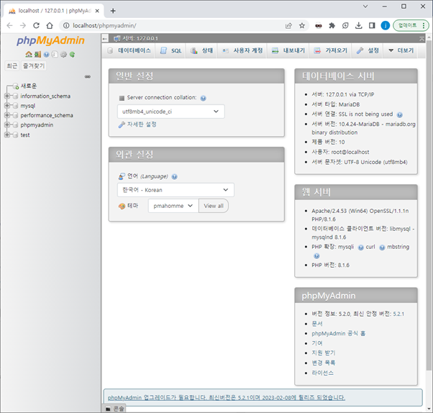Expand mysql database tree node

(x=7, y=106)
